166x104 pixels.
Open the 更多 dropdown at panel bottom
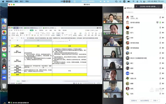click(x=155, y=100)
